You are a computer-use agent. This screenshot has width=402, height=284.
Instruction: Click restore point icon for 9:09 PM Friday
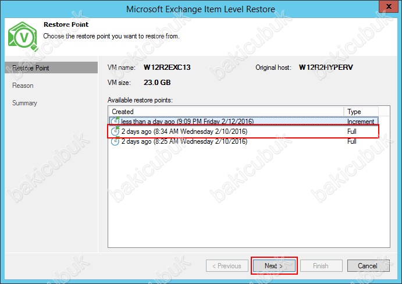(x=115, y=121)
